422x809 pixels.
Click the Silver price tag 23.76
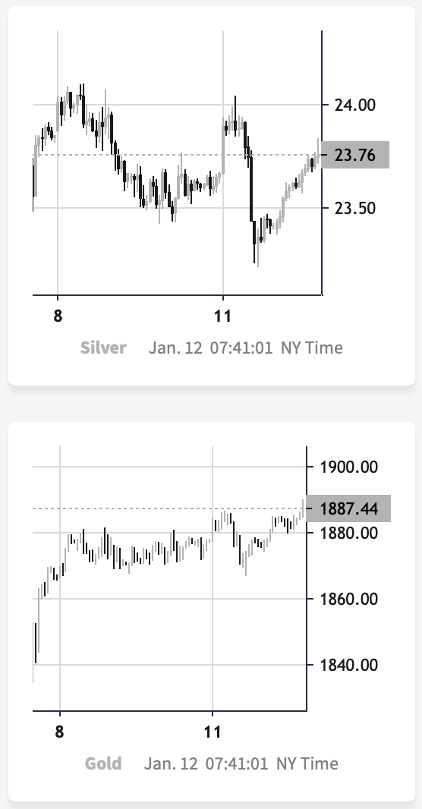355,155
